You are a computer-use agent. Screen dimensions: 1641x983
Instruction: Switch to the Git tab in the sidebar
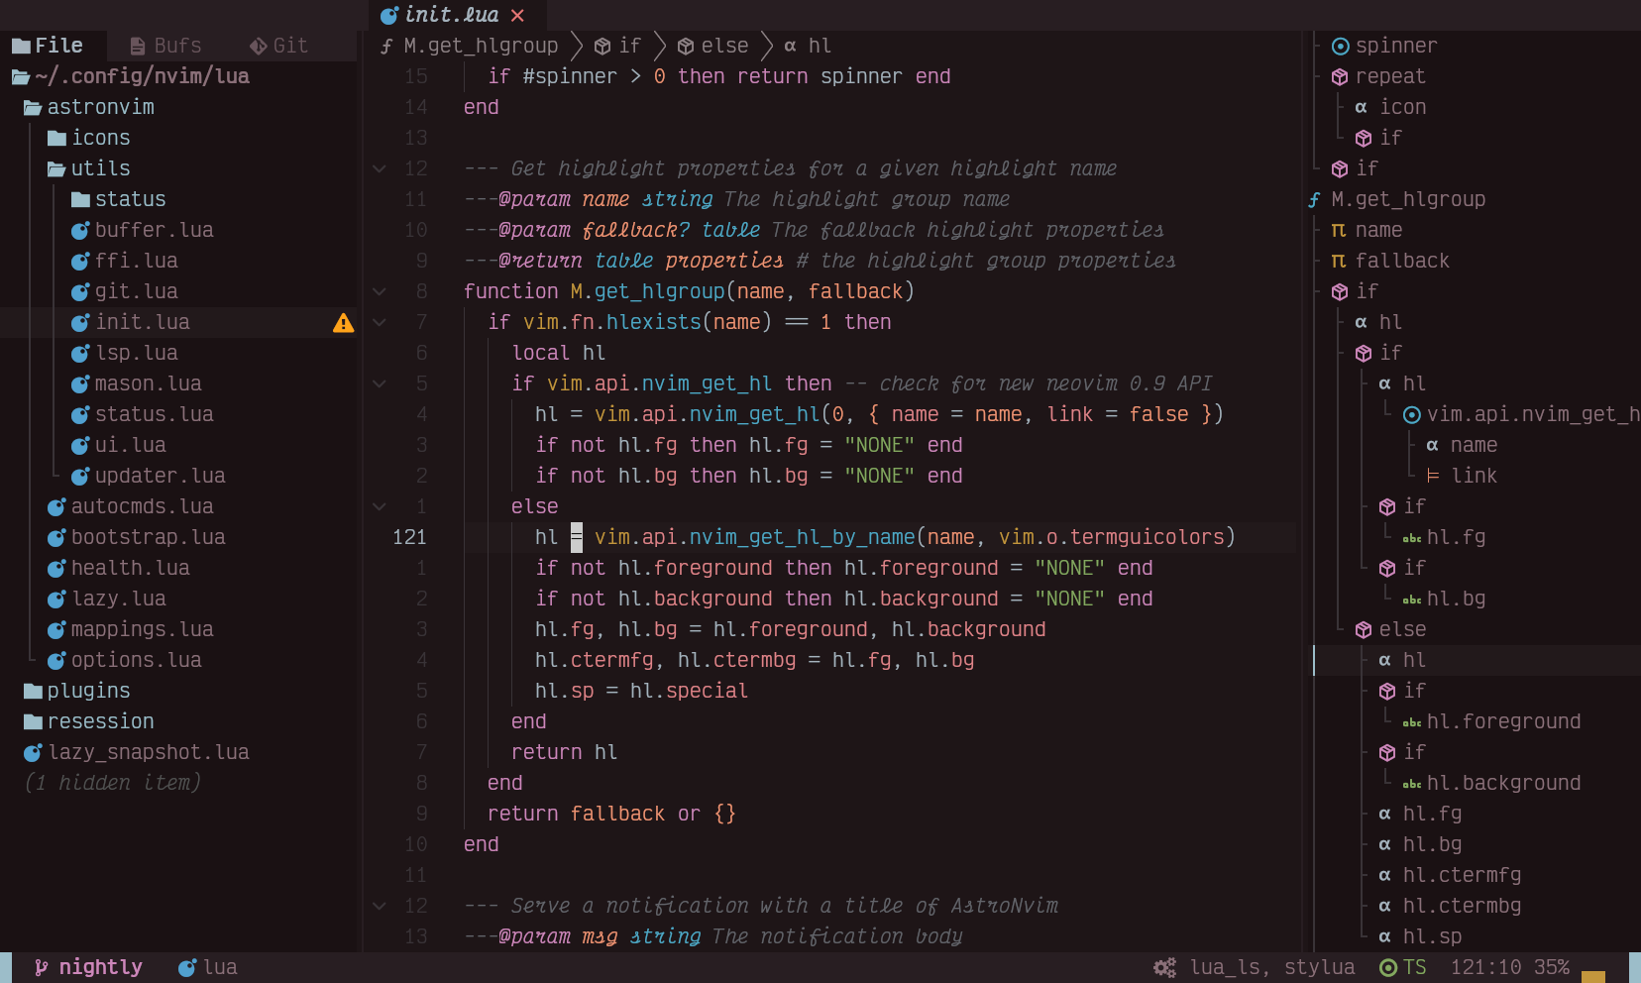[279, 45]
